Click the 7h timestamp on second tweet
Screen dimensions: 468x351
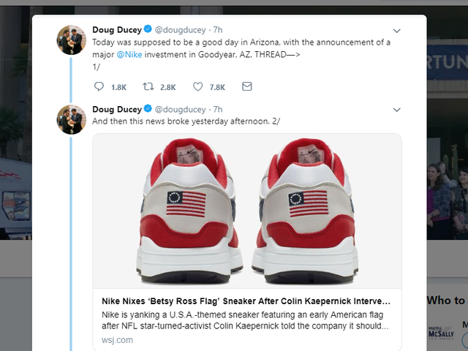click(x=218, y=110)
